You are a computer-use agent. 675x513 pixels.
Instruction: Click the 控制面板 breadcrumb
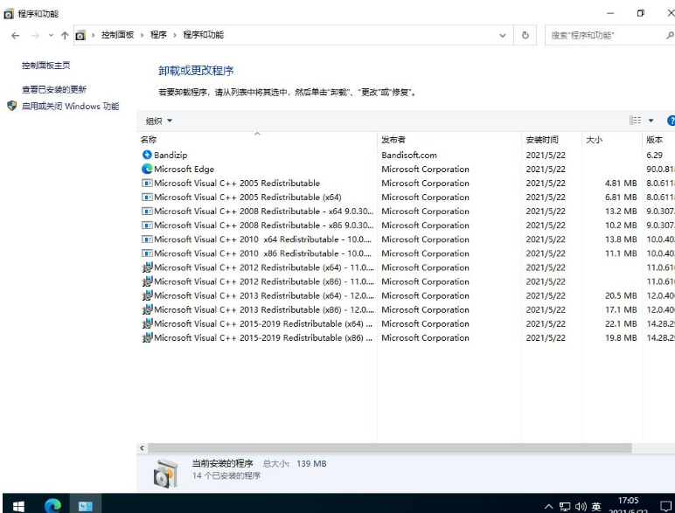(x=117, y=35)
